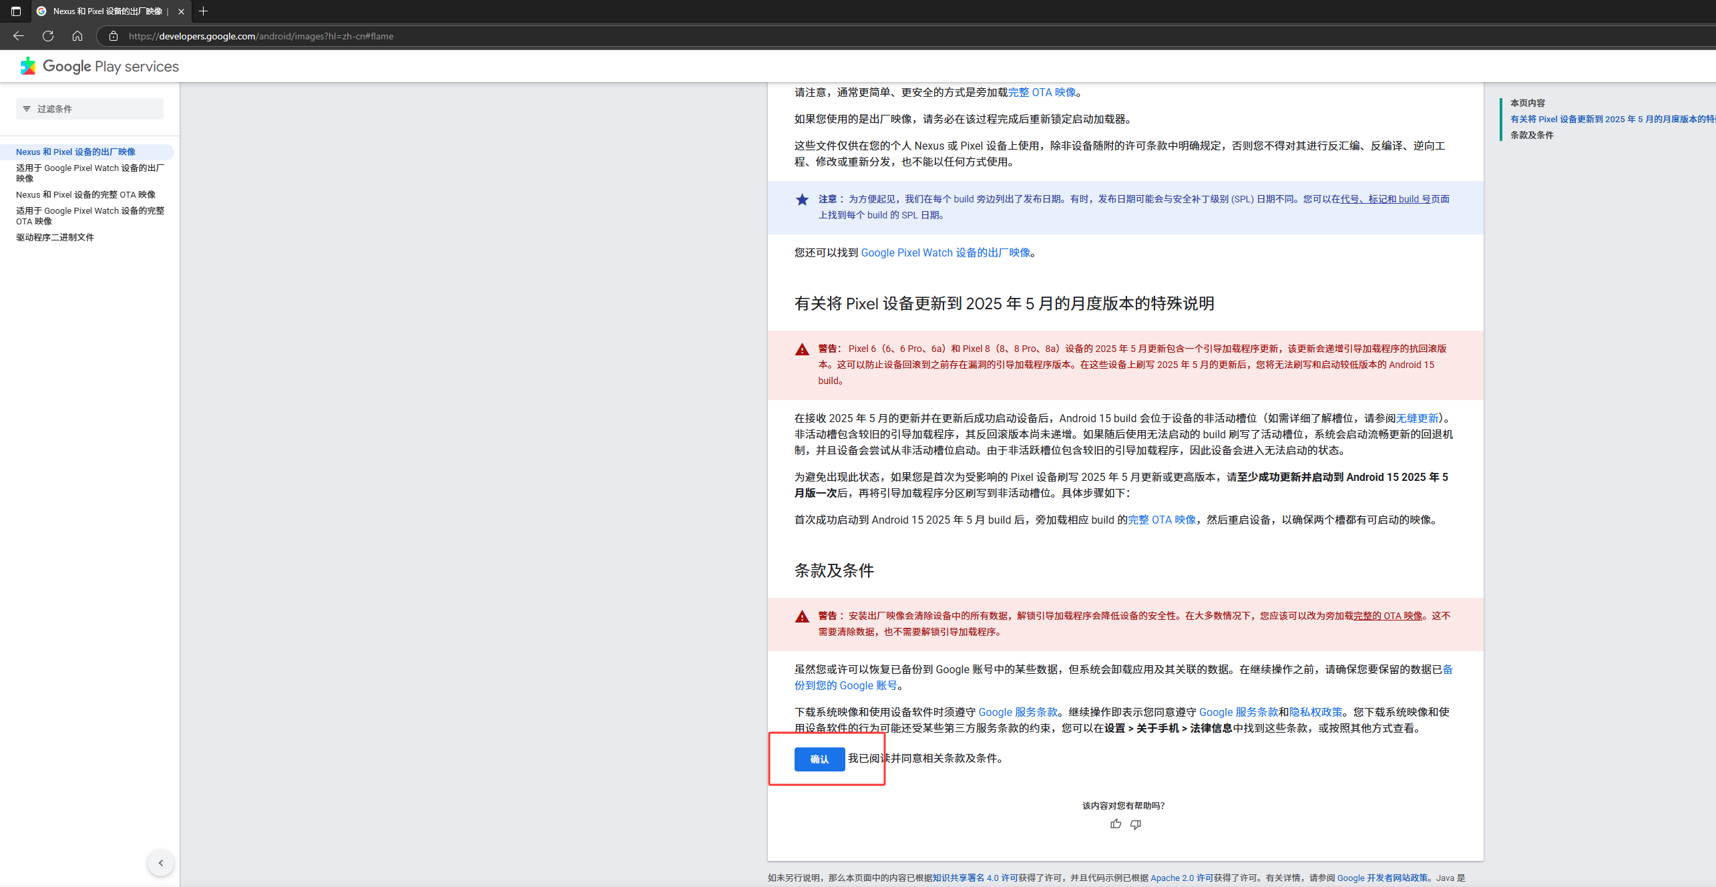
Task: Open Apache 2.0 许可 footer link
Action: (x=1181, y=878)
